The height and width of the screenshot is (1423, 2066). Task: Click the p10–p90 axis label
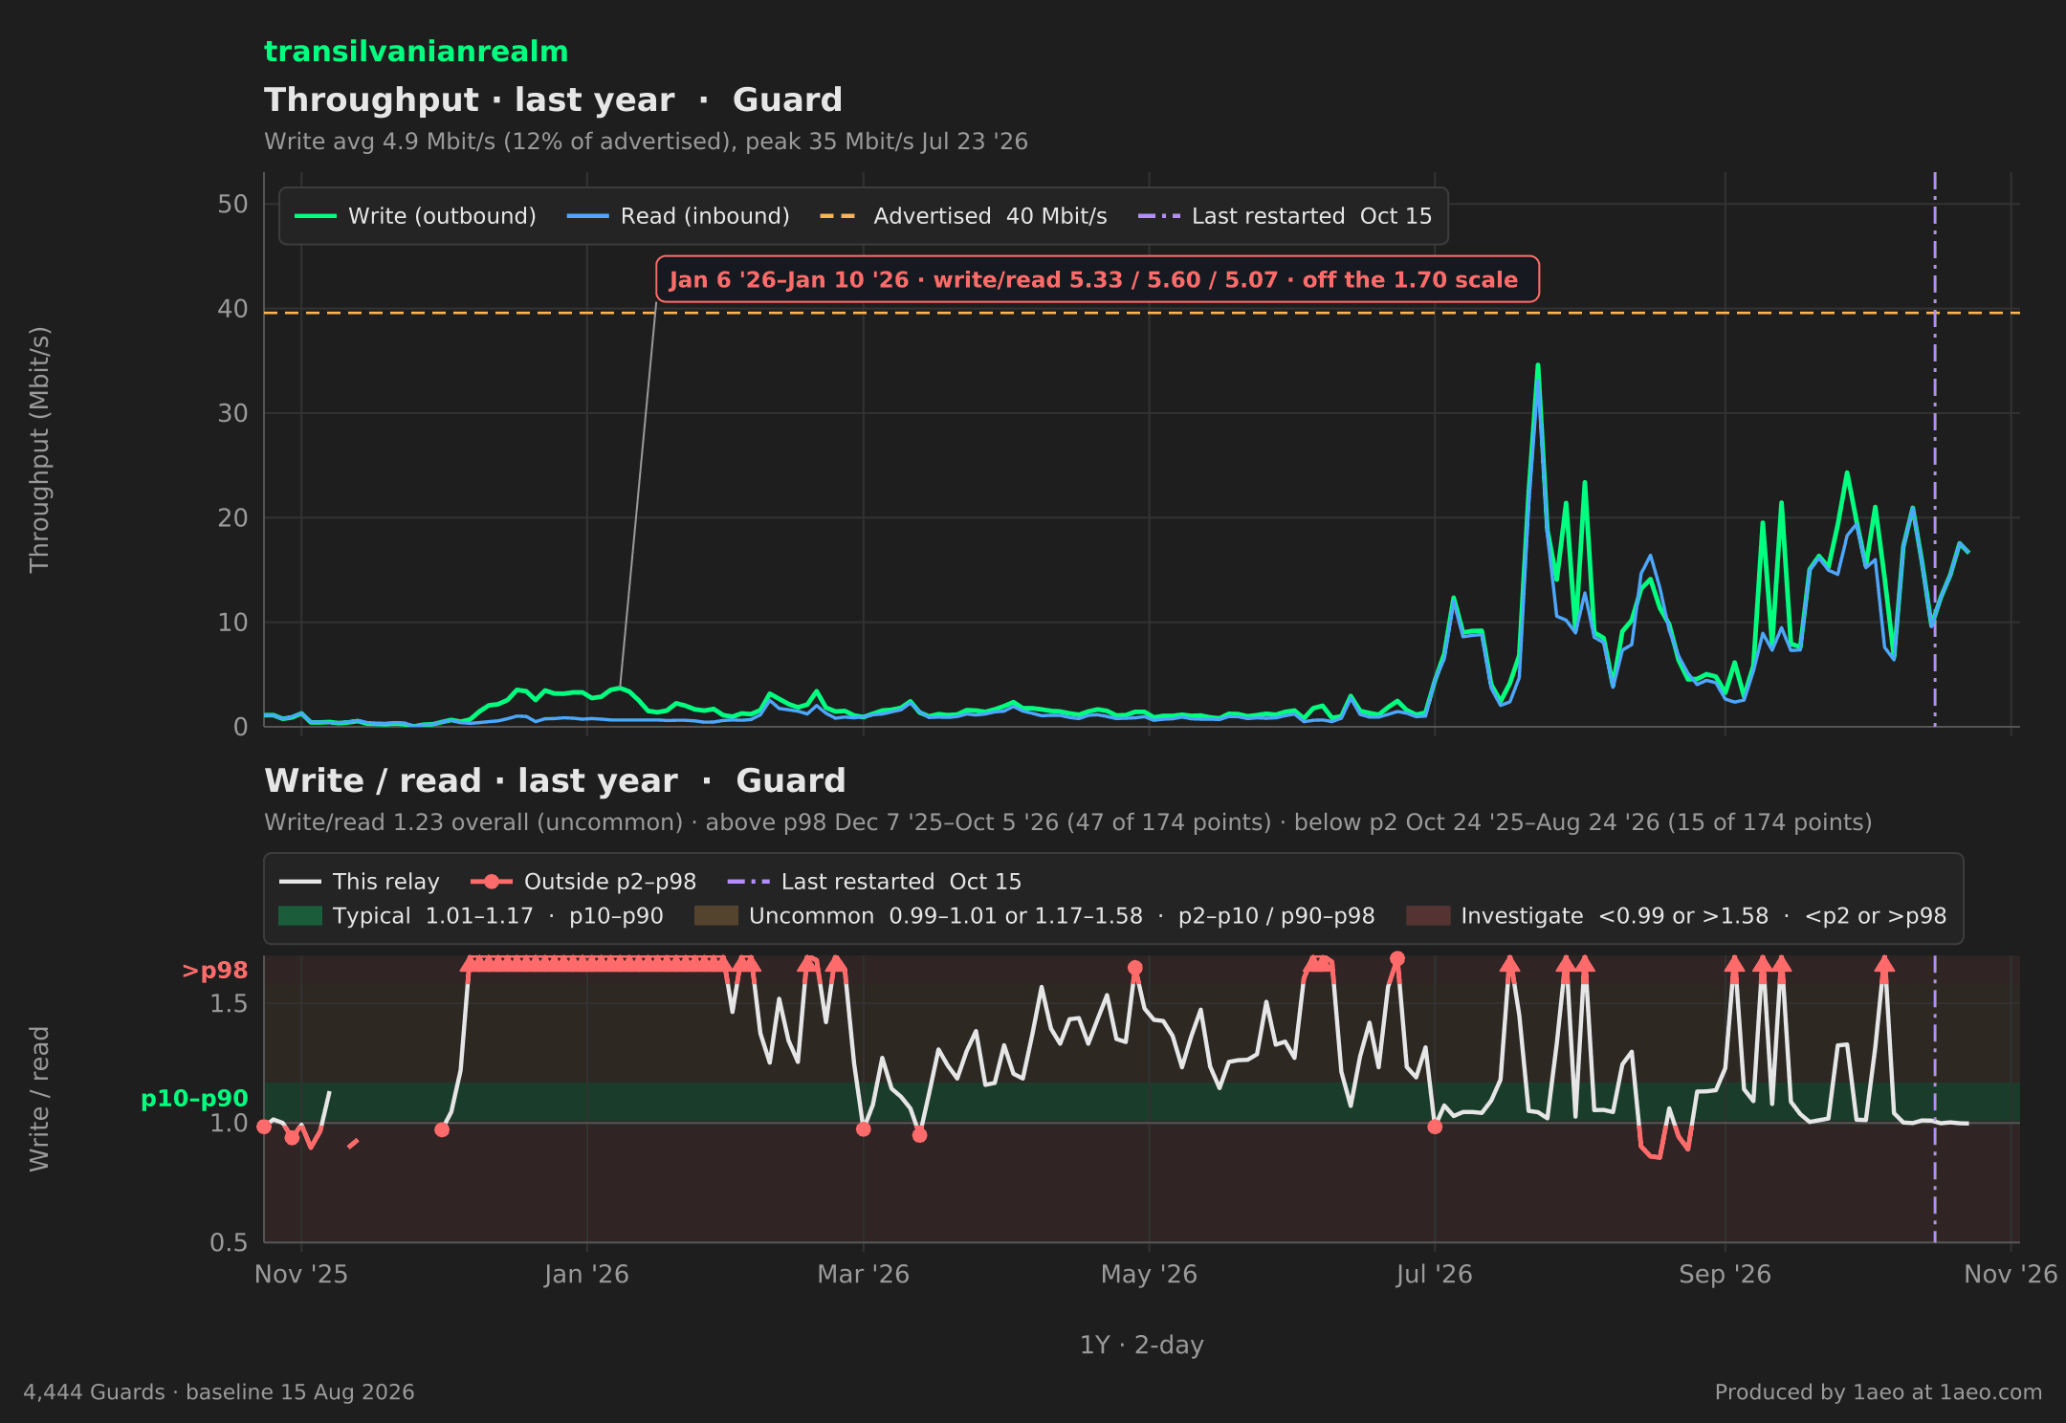coord(194,1099)
